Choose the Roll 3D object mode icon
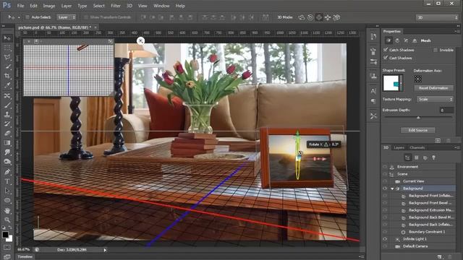Screen dimensions: 463x260 (x=310, y=17)
